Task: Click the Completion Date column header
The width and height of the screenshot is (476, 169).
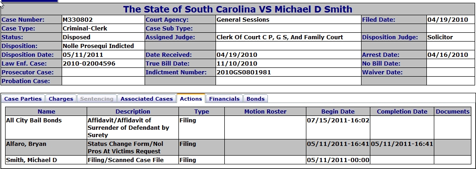Action: [402, 112]
